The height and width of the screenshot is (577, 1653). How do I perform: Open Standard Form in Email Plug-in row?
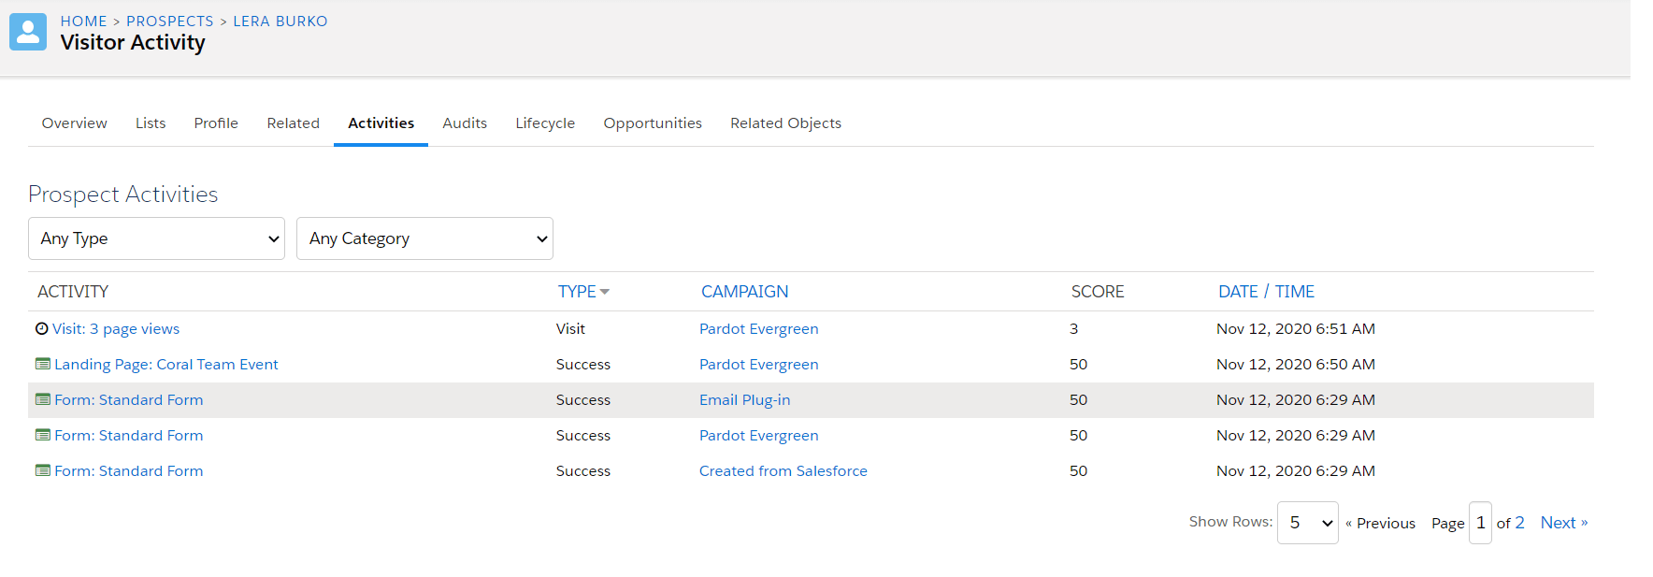pyautogui.click(x=129, y=400)
